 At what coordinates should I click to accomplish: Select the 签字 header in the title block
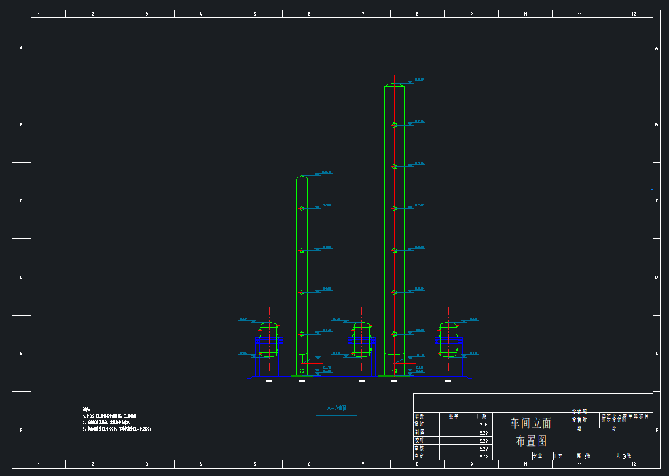pos(454,416)
